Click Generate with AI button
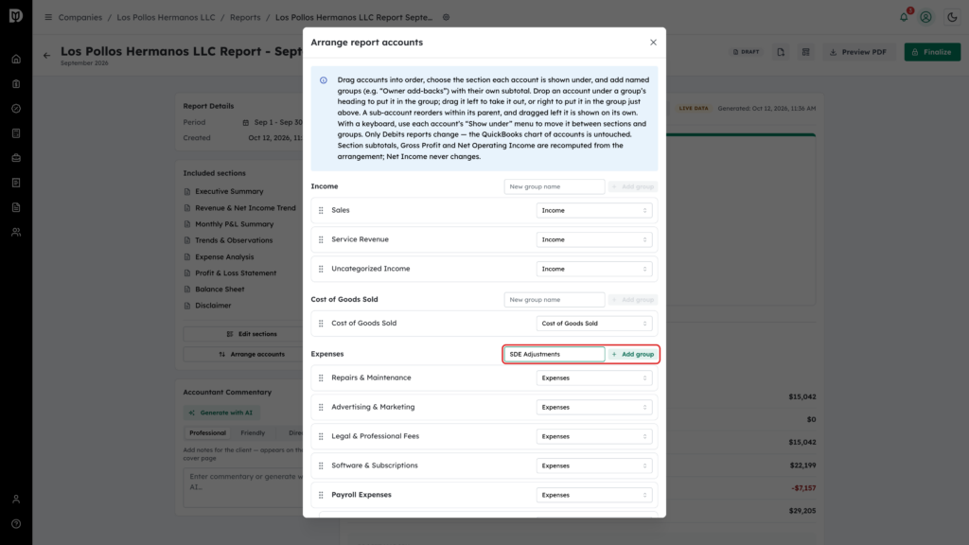The width and height of the screenshot is (969, 545). (221, 413)
